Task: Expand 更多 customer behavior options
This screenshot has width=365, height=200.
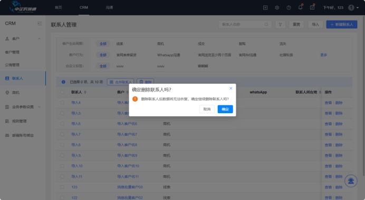Action: [x=323, y=55]
